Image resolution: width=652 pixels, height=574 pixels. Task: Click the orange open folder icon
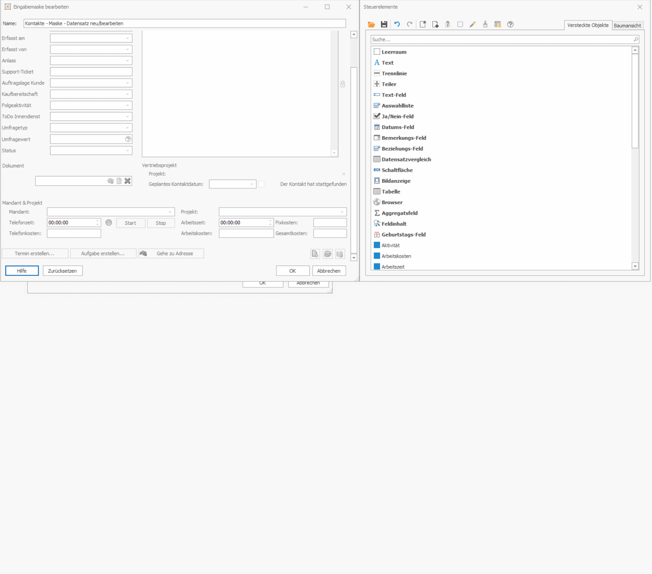(371, 24)
